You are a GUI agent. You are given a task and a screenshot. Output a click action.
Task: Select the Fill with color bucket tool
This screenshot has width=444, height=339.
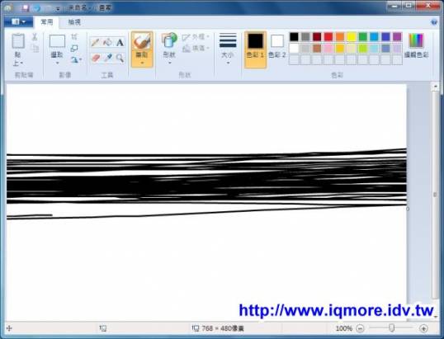pyautogui.click(x=107, y=43)
